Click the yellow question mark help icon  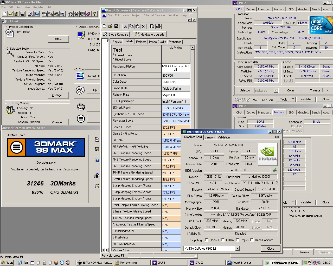point(95,14)
